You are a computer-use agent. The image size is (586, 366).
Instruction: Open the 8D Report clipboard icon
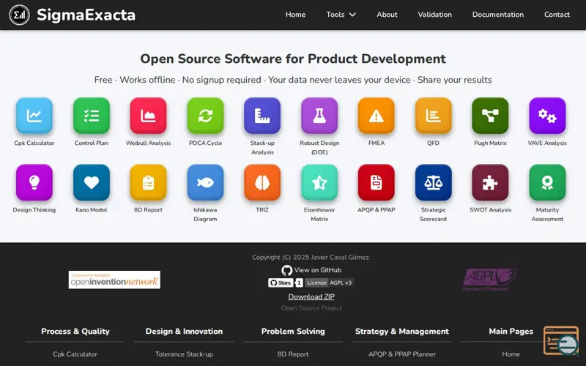(x=149, y=182)
